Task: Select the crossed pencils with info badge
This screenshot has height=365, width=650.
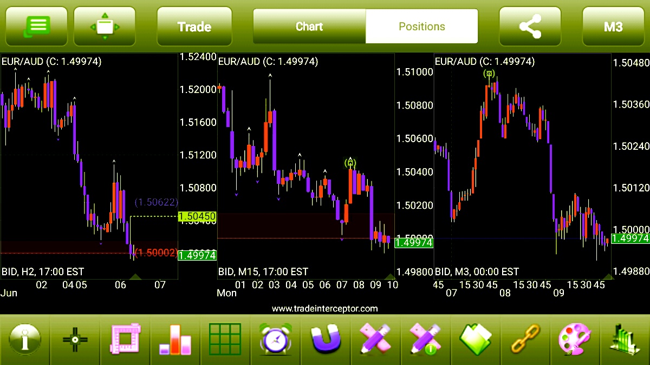Action: pyautogui.click(x=426, y=340)
